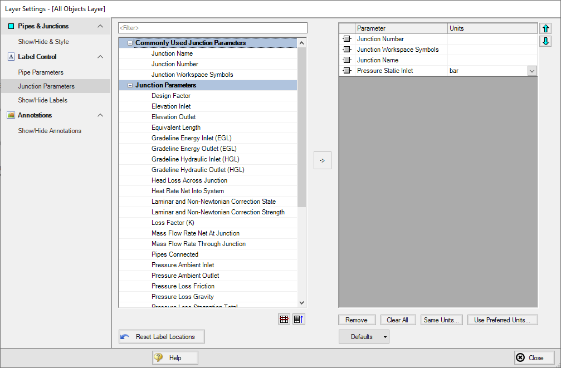Move selected parameter down with the arrow
This screenshot has height=368, width=561.
(546, 41)
